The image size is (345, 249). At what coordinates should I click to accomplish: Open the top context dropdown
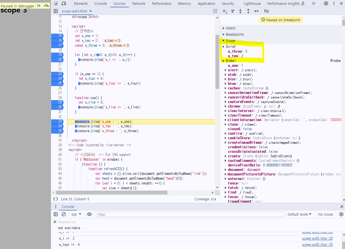76,214
